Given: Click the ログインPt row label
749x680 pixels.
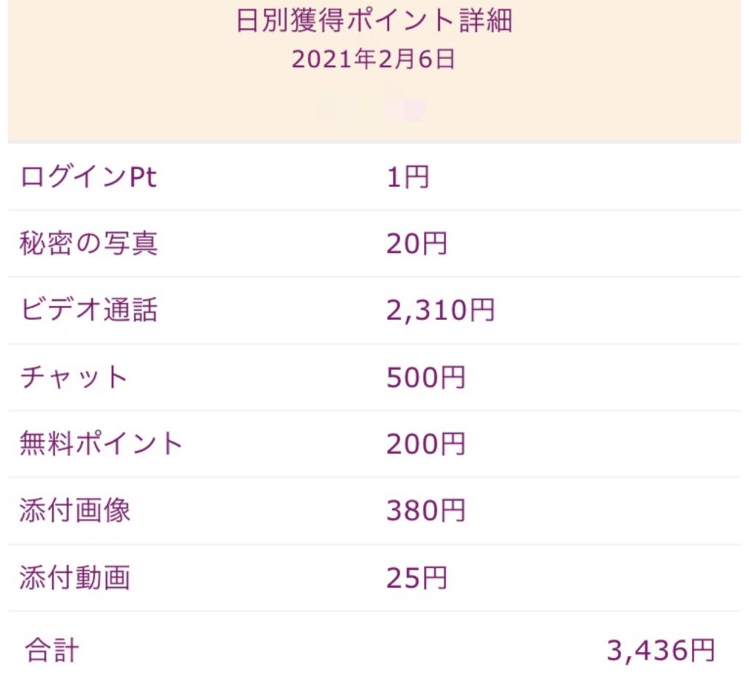Looking at the screenshot, I should pyautogui.click(x=89, y=177).
